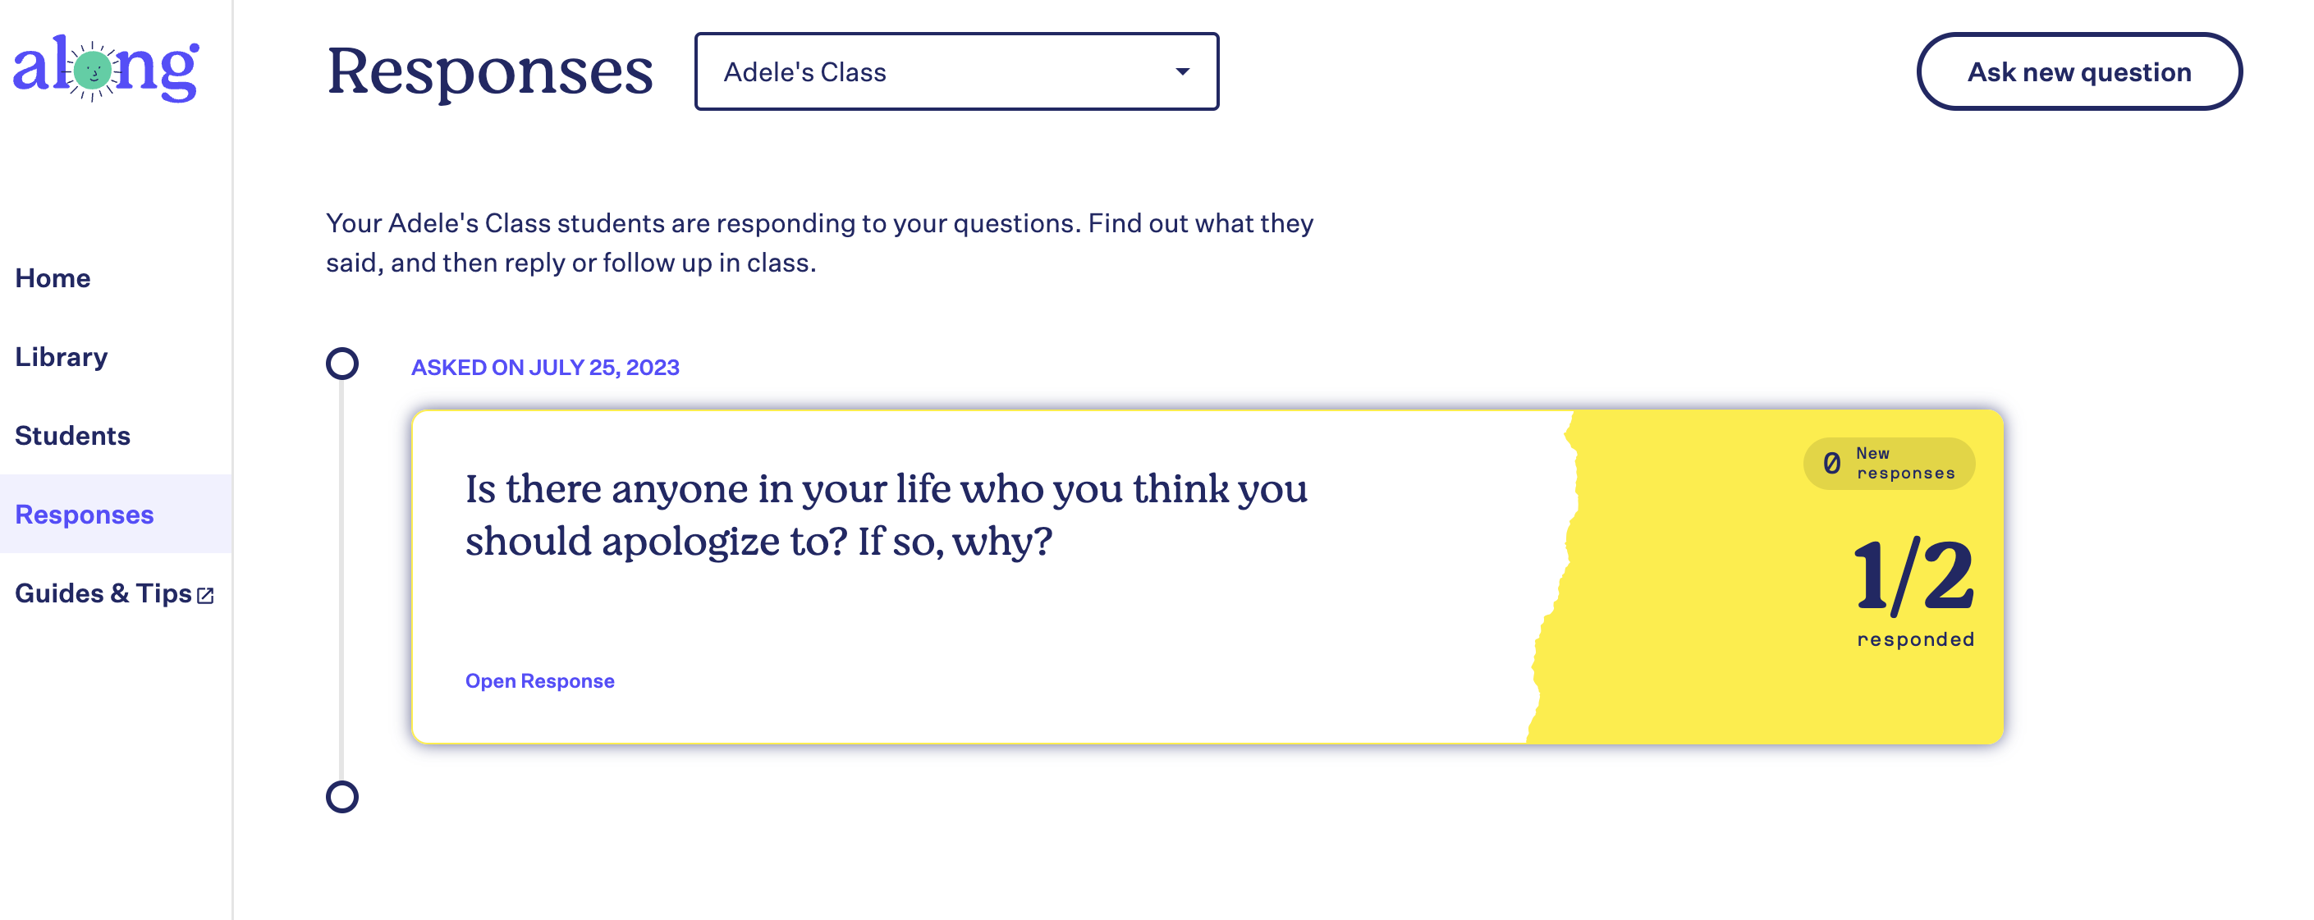Click the 0 New responses badge
2314x920 pixels.
[1888, 464]
